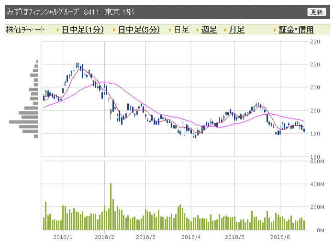Image resolution: width=334 pixels, height=249 pixels.
Task: Click the orange arrow before 日中足(5分)
Action: [x=114, y=30]
